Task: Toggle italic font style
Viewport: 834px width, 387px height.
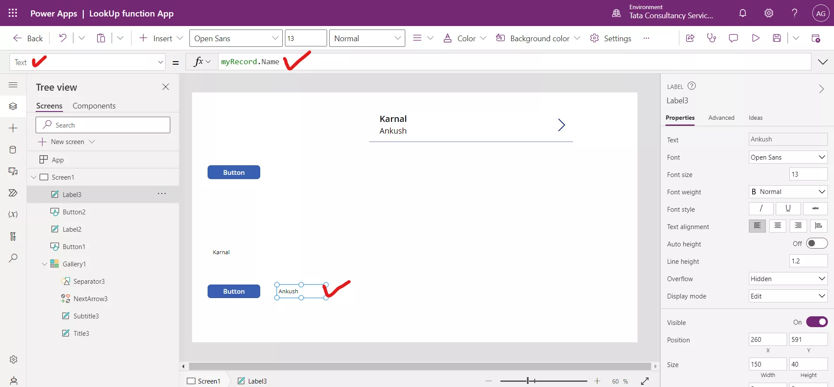Action: pos(761,209)
